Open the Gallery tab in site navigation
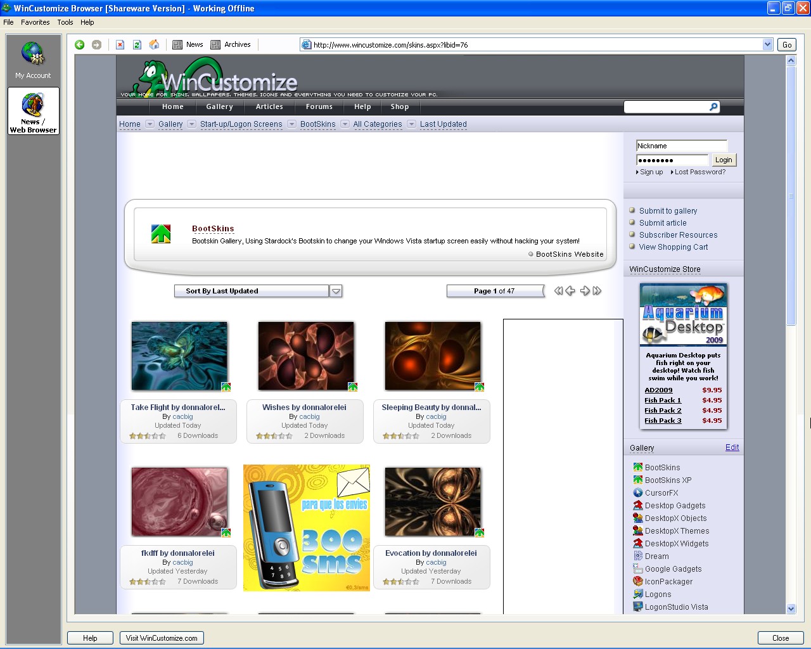This screenshot has height=649, width=811. coord(219,106)
